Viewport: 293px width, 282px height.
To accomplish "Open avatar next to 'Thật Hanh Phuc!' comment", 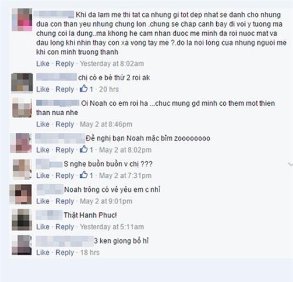I will 22,220.
